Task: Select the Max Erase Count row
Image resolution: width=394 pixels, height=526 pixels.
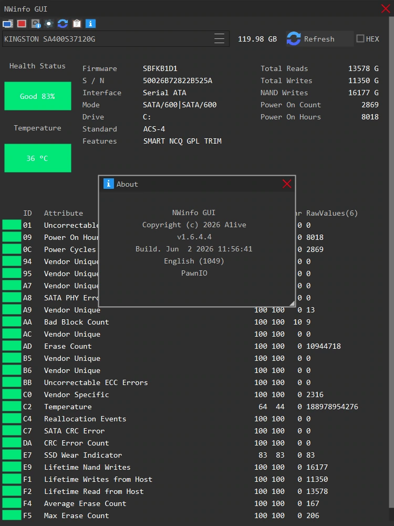Action: tap(194, 515)
